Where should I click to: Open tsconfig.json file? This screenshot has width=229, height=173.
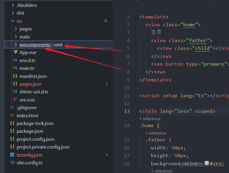(x=30, y=155)
